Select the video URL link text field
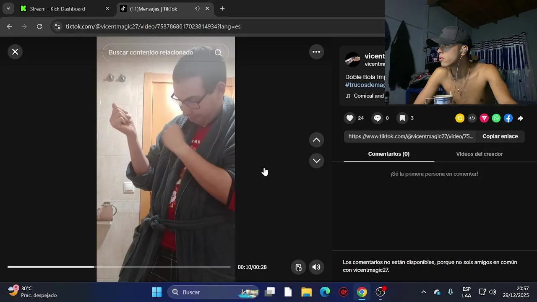The image size is (537, 302). [x=410, y=136]
